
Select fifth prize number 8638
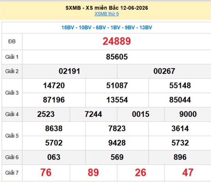(54, 128)
